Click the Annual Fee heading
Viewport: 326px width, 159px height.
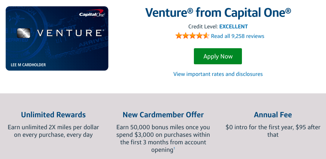pyautogui.click(x=273, y=115)
